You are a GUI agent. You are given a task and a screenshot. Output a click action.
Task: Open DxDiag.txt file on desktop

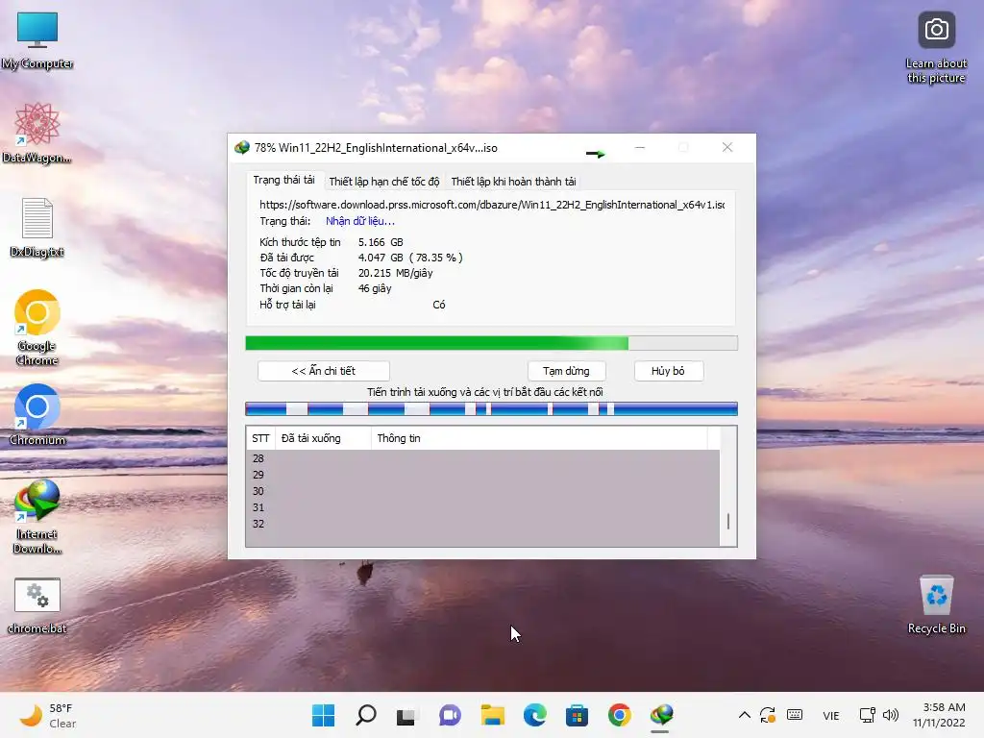pyautogui.click(x=37, y=228)
